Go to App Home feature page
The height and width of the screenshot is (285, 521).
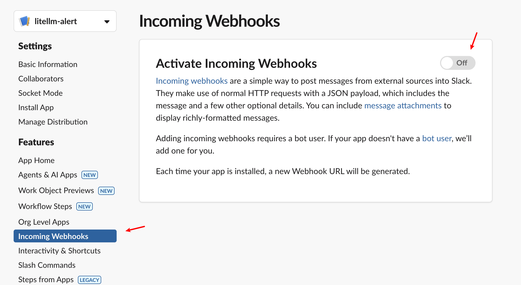36,160
